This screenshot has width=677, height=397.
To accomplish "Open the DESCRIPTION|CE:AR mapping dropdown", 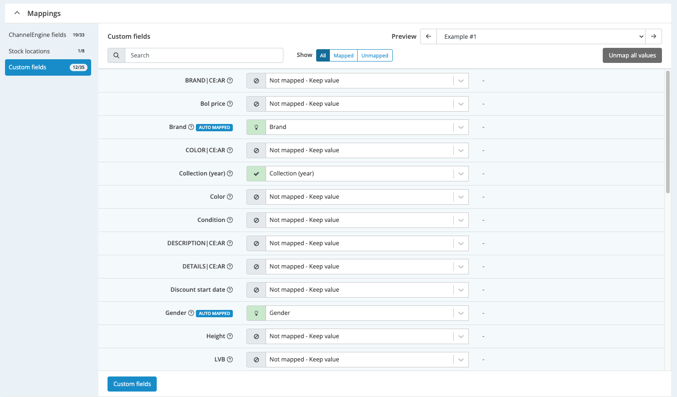I will (x=367, y=243).
